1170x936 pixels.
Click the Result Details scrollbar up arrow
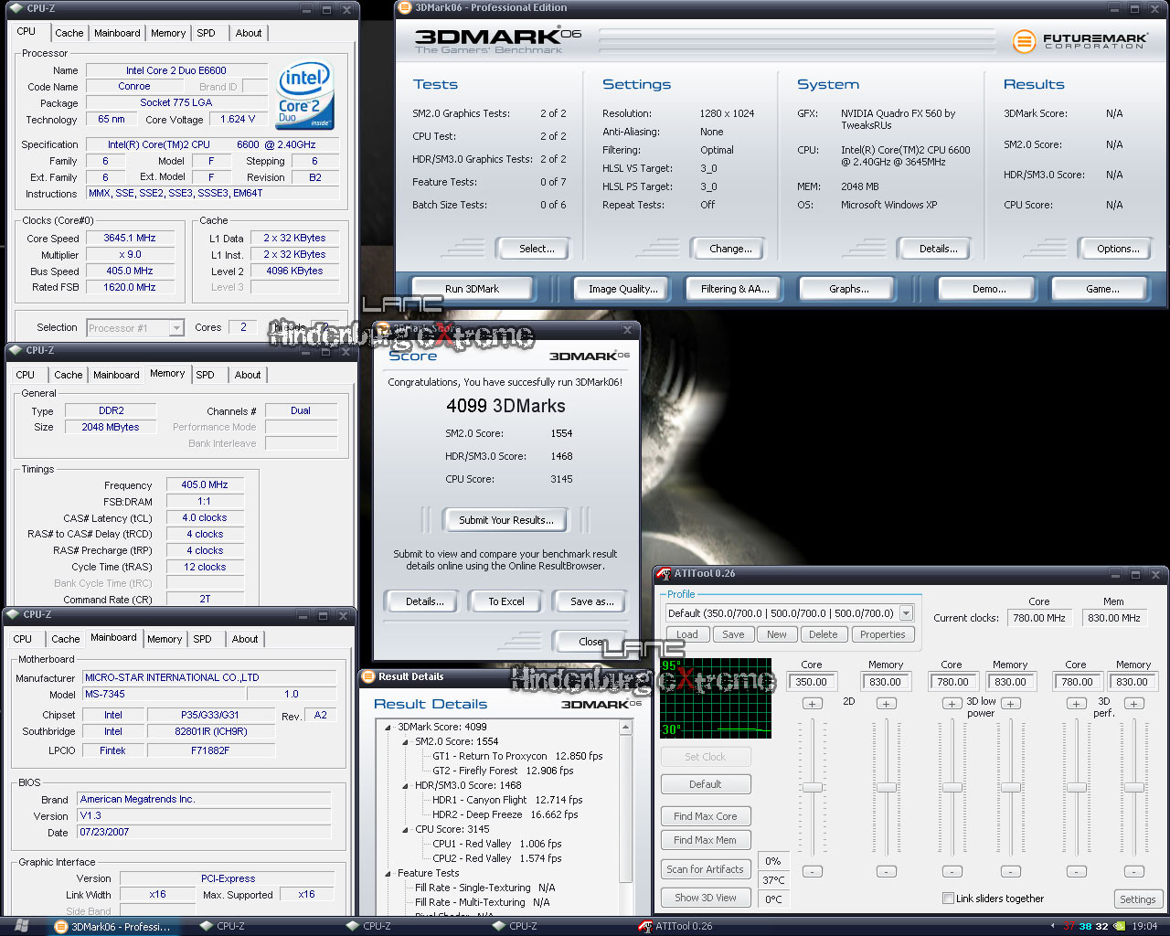[x=626, y=729]
